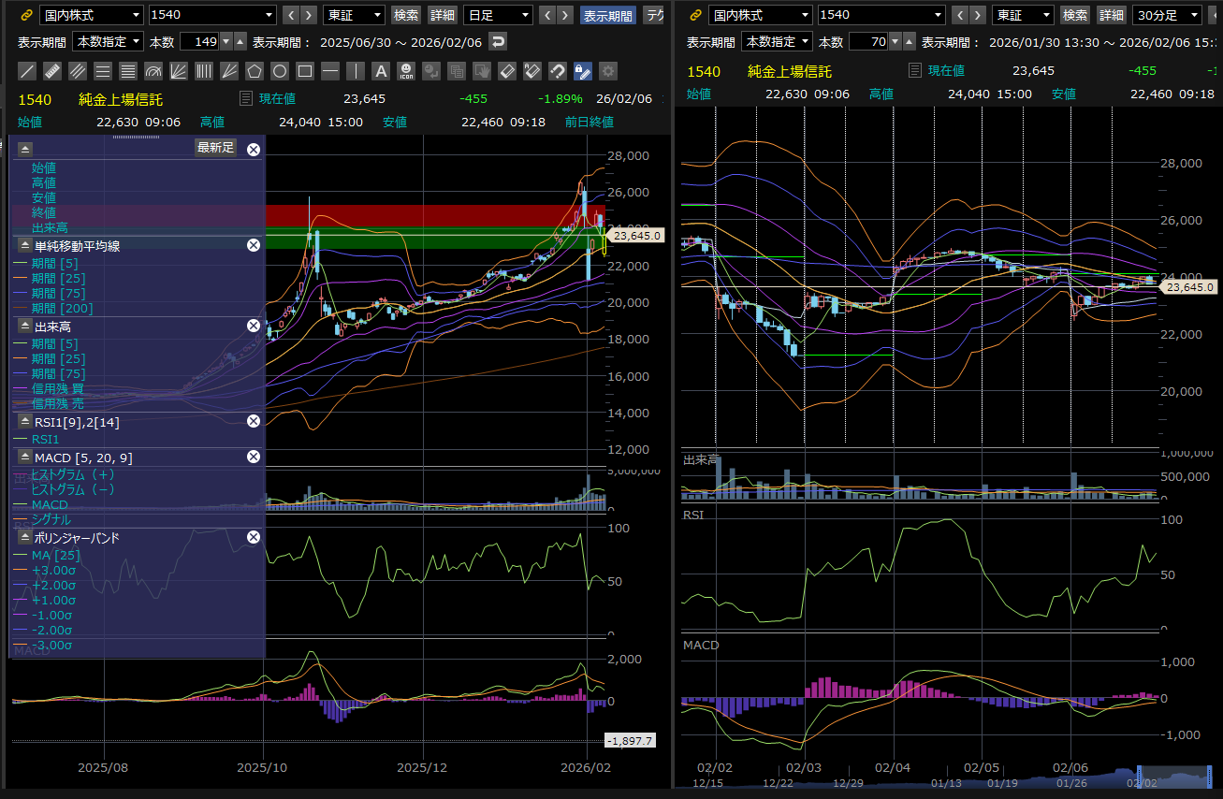Screen dimensions: 1223x799
Task: Select the text annotation 'A' tool
Action: [381, 71]
